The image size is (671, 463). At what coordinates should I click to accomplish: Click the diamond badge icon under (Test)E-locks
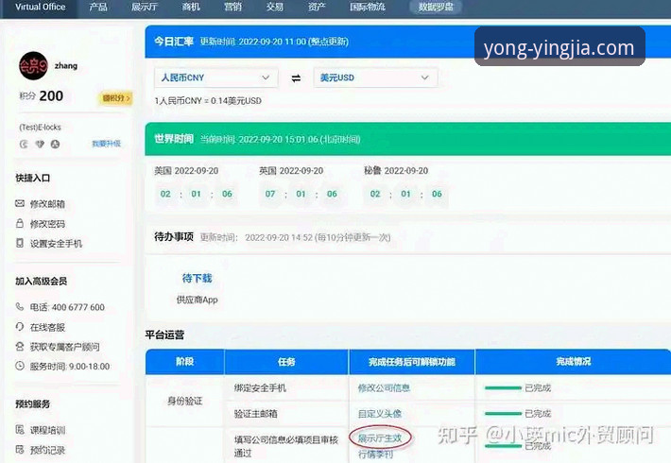[x=40, y=145]
